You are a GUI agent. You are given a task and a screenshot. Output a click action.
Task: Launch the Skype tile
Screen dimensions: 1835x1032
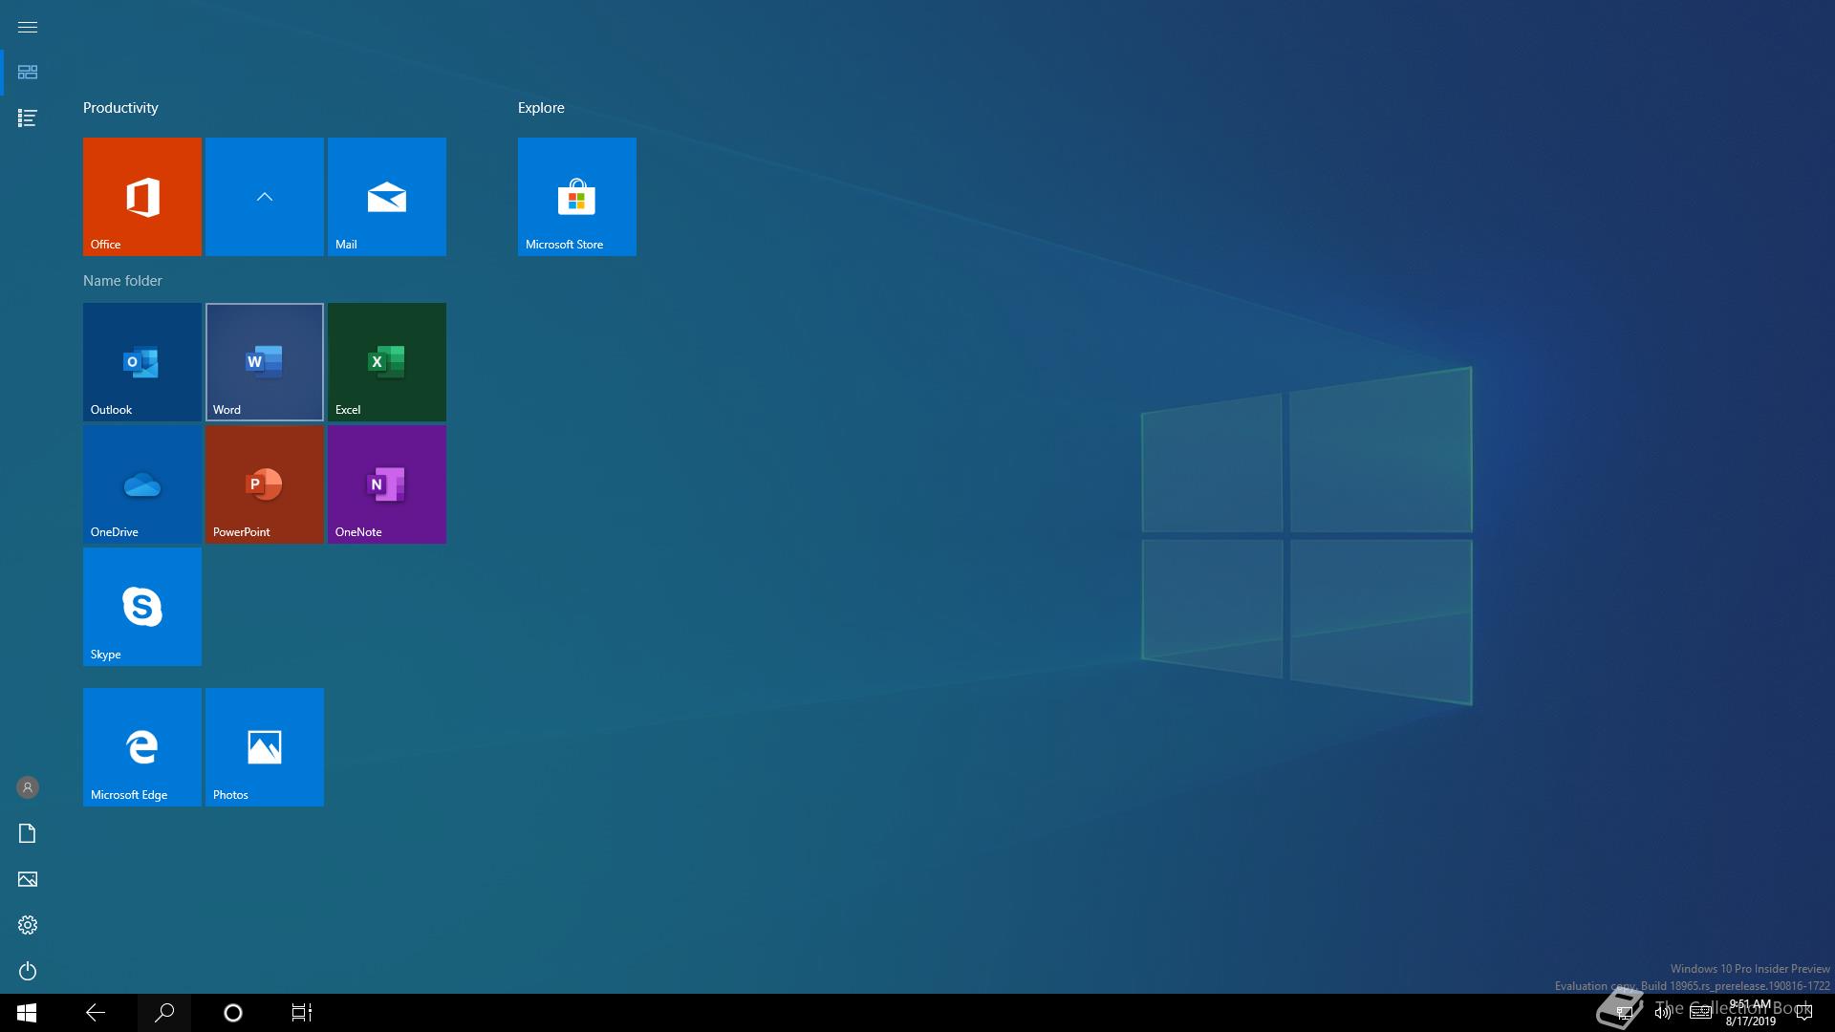[x=142, y=607]
